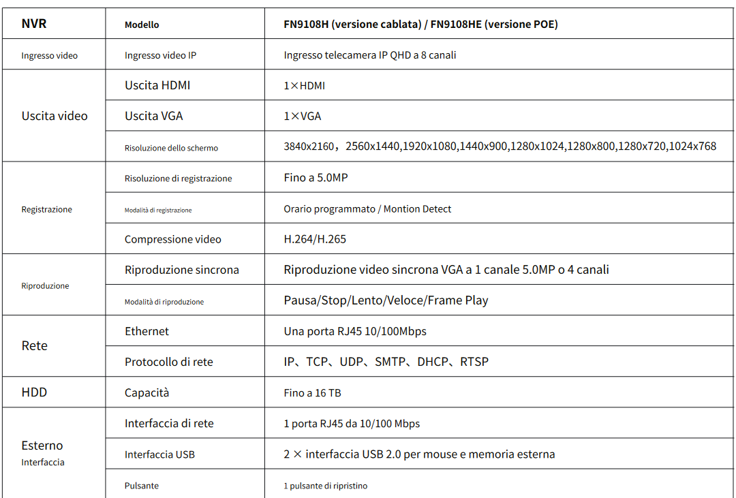Select the 8-channel QHD camera input text
This screenshot has width=736, height=498.
pyautogui.click(x=369, y=55)
